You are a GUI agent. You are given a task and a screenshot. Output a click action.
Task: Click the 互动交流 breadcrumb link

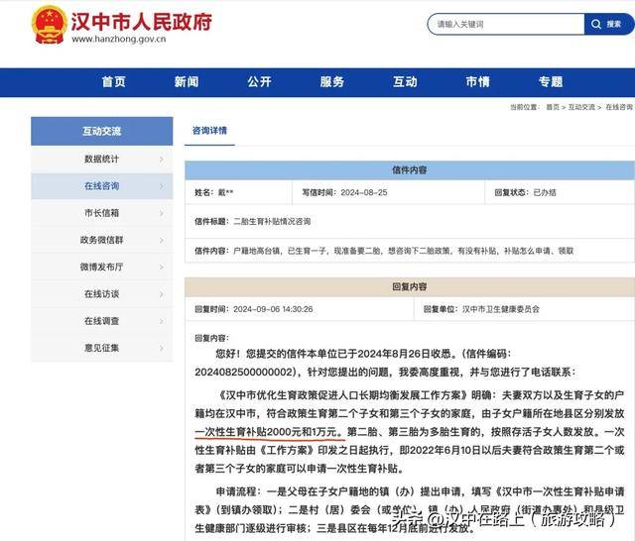click(581, 107)
